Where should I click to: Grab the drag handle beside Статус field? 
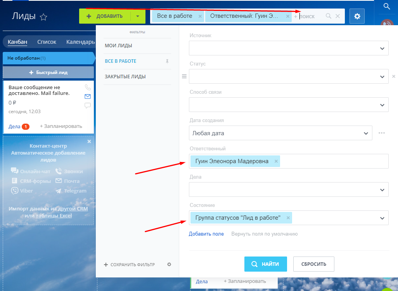(x=184, y=76)
